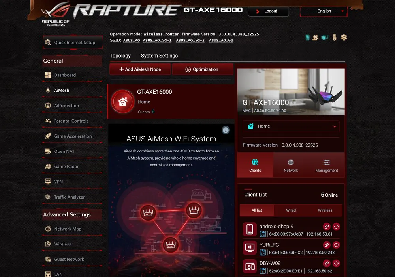Click the green mobile app status icon
This screenshot has height=277, width=395.
tap(307, 37)
